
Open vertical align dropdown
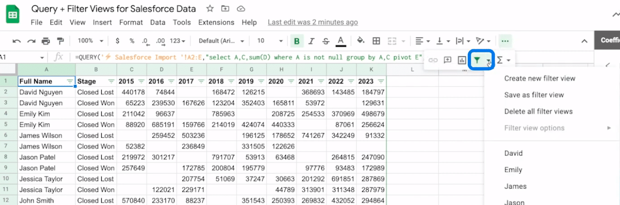(x=443, y=41)
